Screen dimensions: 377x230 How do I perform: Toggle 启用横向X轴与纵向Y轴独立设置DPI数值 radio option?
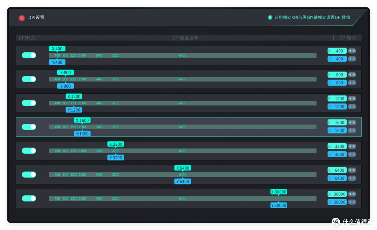[x=270, y=17]
